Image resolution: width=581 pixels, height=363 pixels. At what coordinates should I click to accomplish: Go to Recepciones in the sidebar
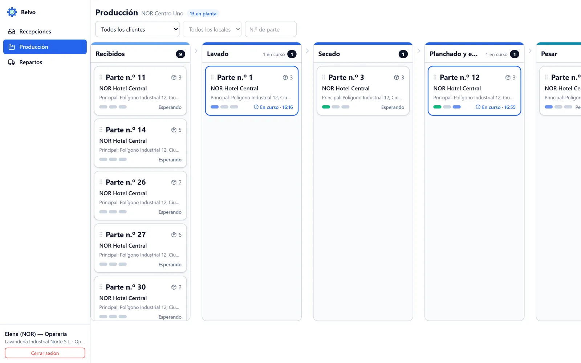pyautogui.click(x=45, y=32)
